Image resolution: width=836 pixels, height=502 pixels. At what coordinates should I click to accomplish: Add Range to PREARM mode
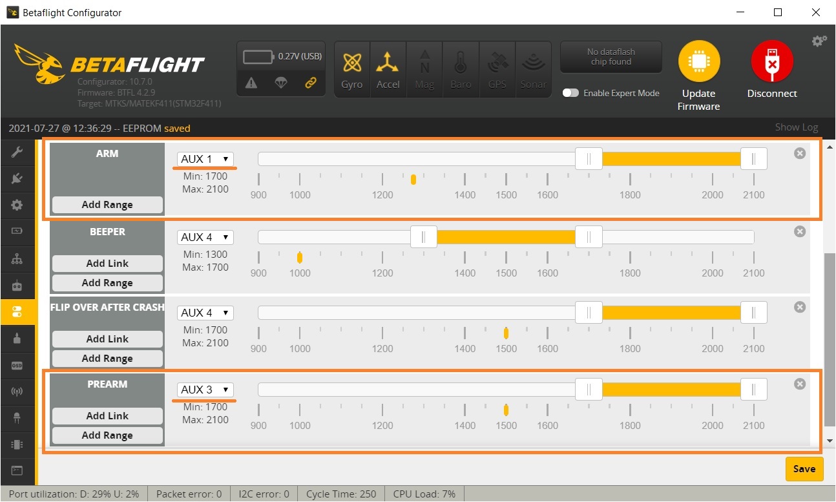coord(107,435)
